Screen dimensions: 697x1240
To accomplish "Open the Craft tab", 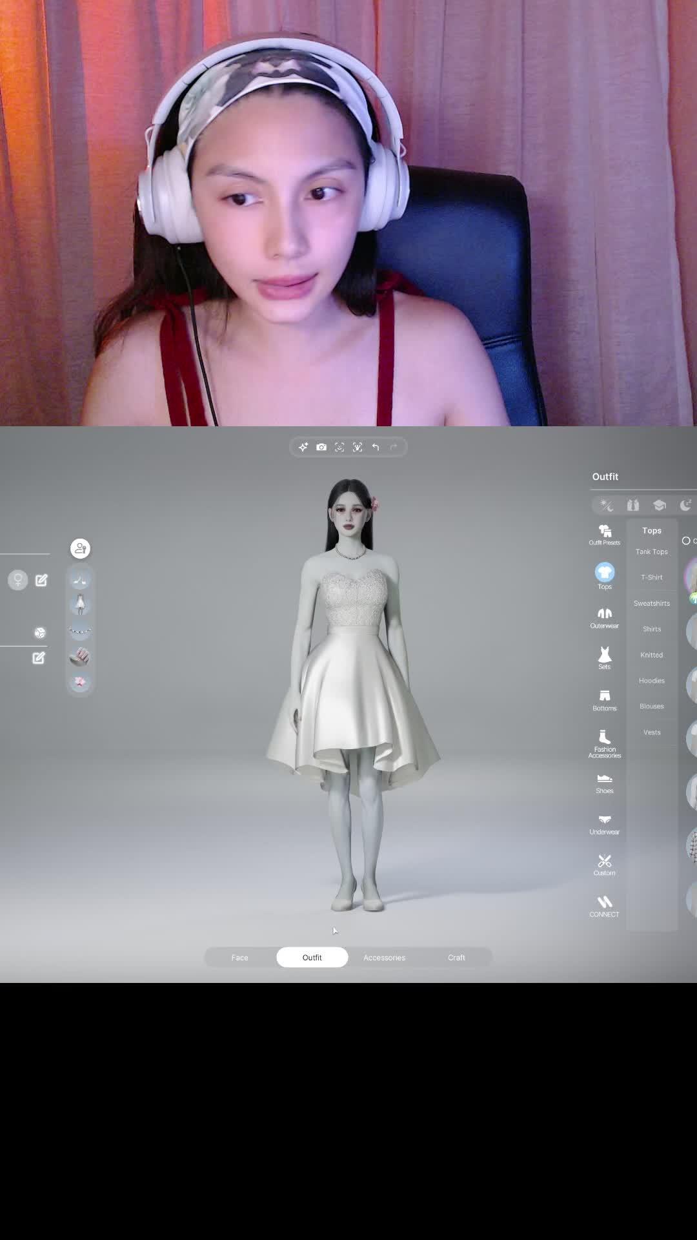I will [456, 957].
